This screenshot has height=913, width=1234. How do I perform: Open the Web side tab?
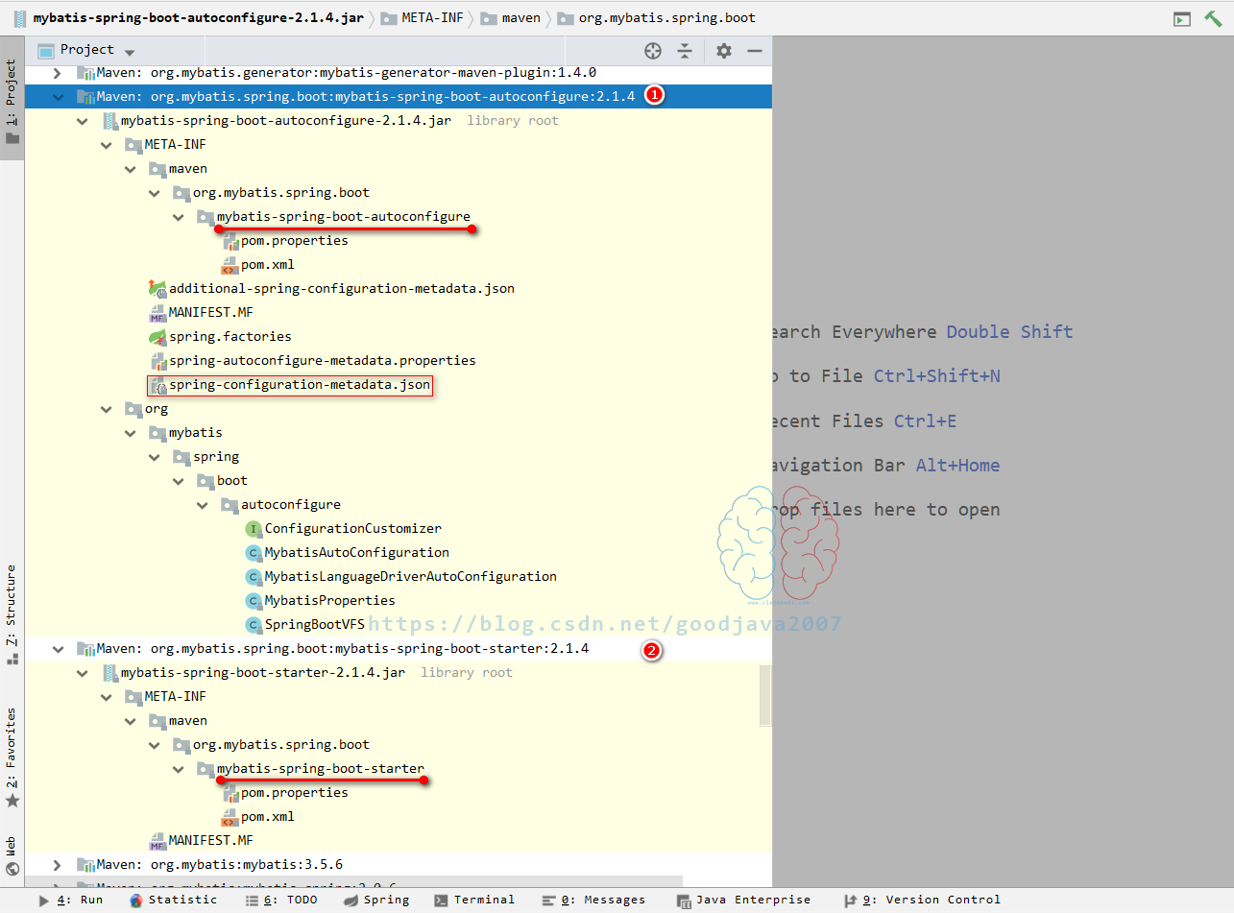(x=12, y=855)
